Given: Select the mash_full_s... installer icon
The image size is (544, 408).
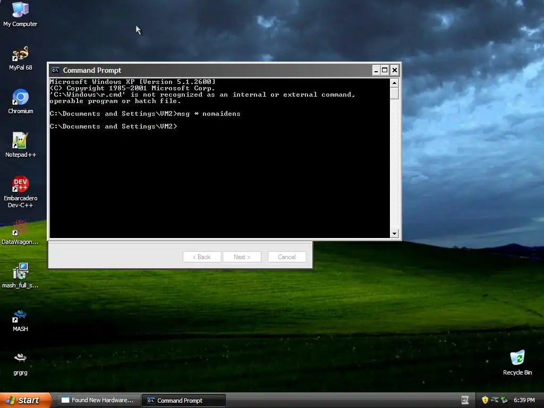Looking at the screenshot, I should [20, 276].
